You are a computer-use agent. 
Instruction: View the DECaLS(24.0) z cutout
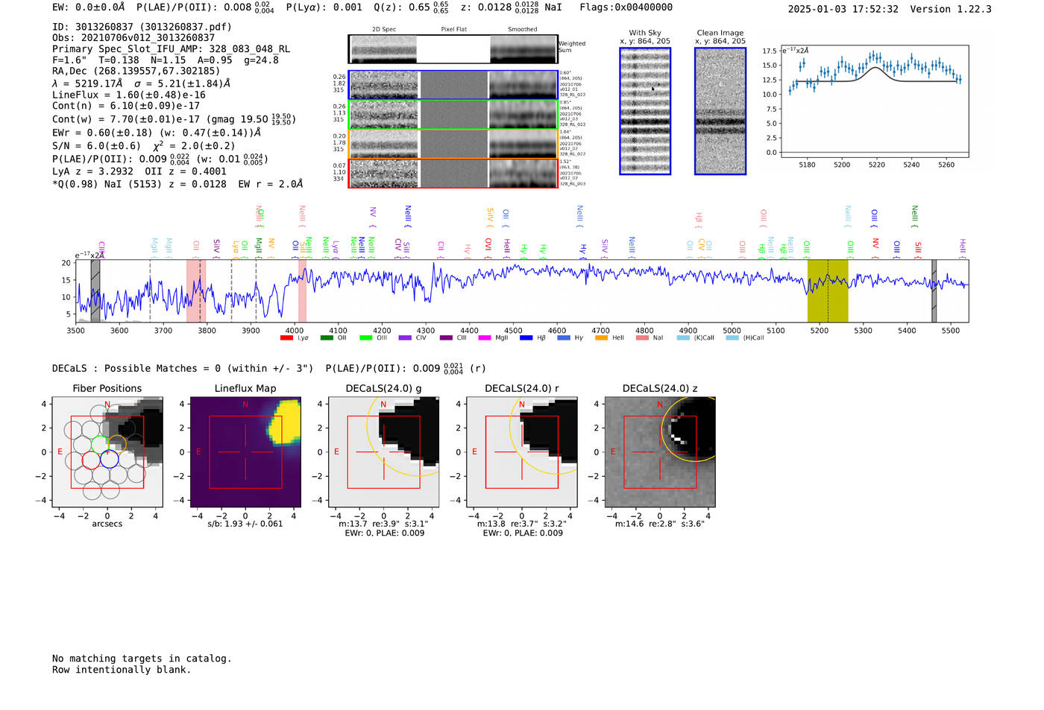click(660, 451)
